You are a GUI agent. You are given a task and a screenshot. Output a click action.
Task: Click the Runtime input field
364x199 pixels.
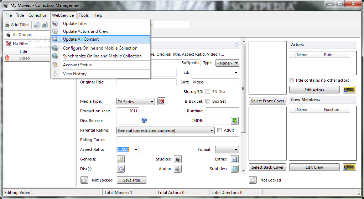[222, 111]
